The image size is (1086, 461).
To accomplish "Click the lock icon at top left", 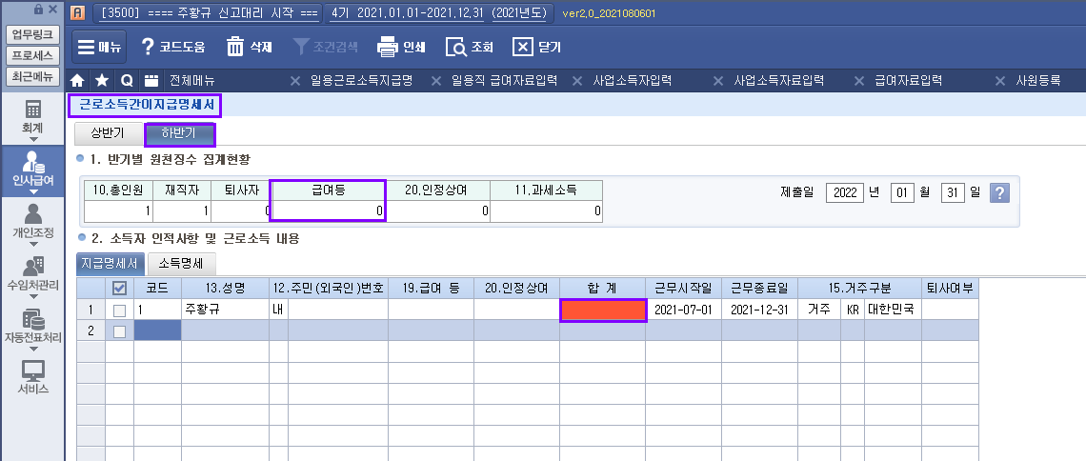I will (38, 9).
